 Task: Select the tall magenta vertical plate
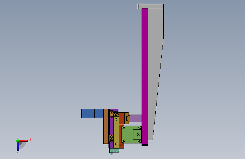[145, 77]
